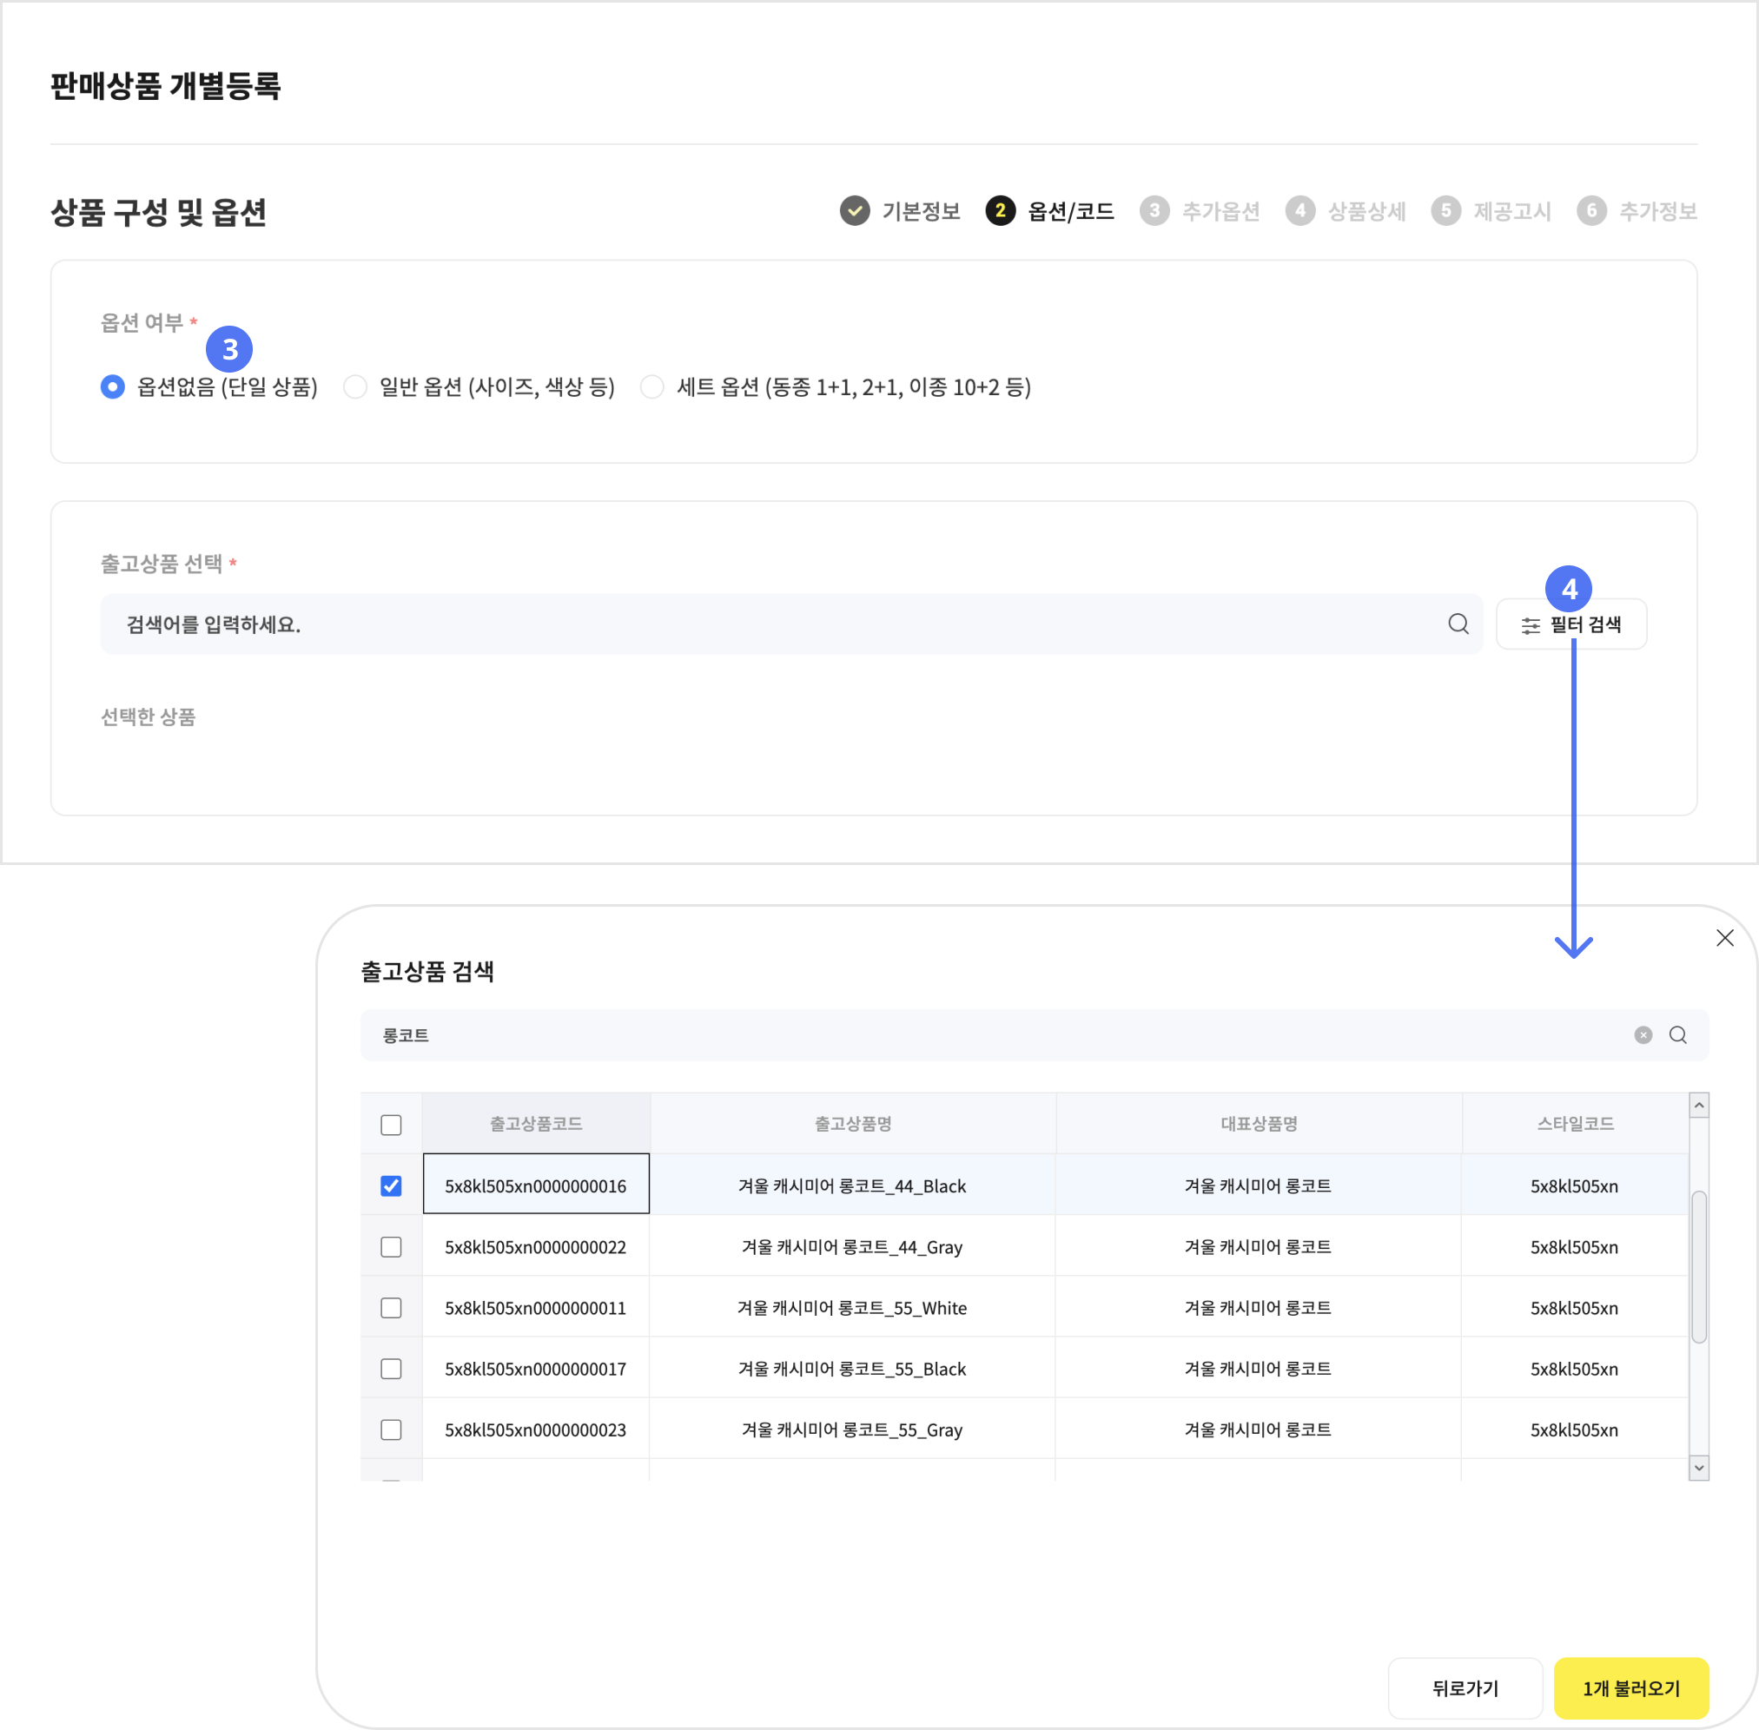Close the 출고상품 검색 dialog
Viewport: 1759px width, 1730px height.
tap(1723, 938)
